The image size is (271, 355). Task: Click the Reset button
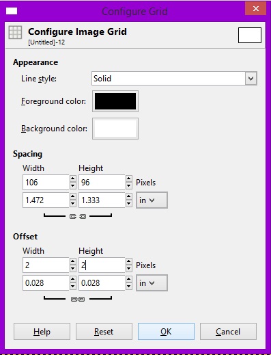pyautogui.click(x=104, y=332)
